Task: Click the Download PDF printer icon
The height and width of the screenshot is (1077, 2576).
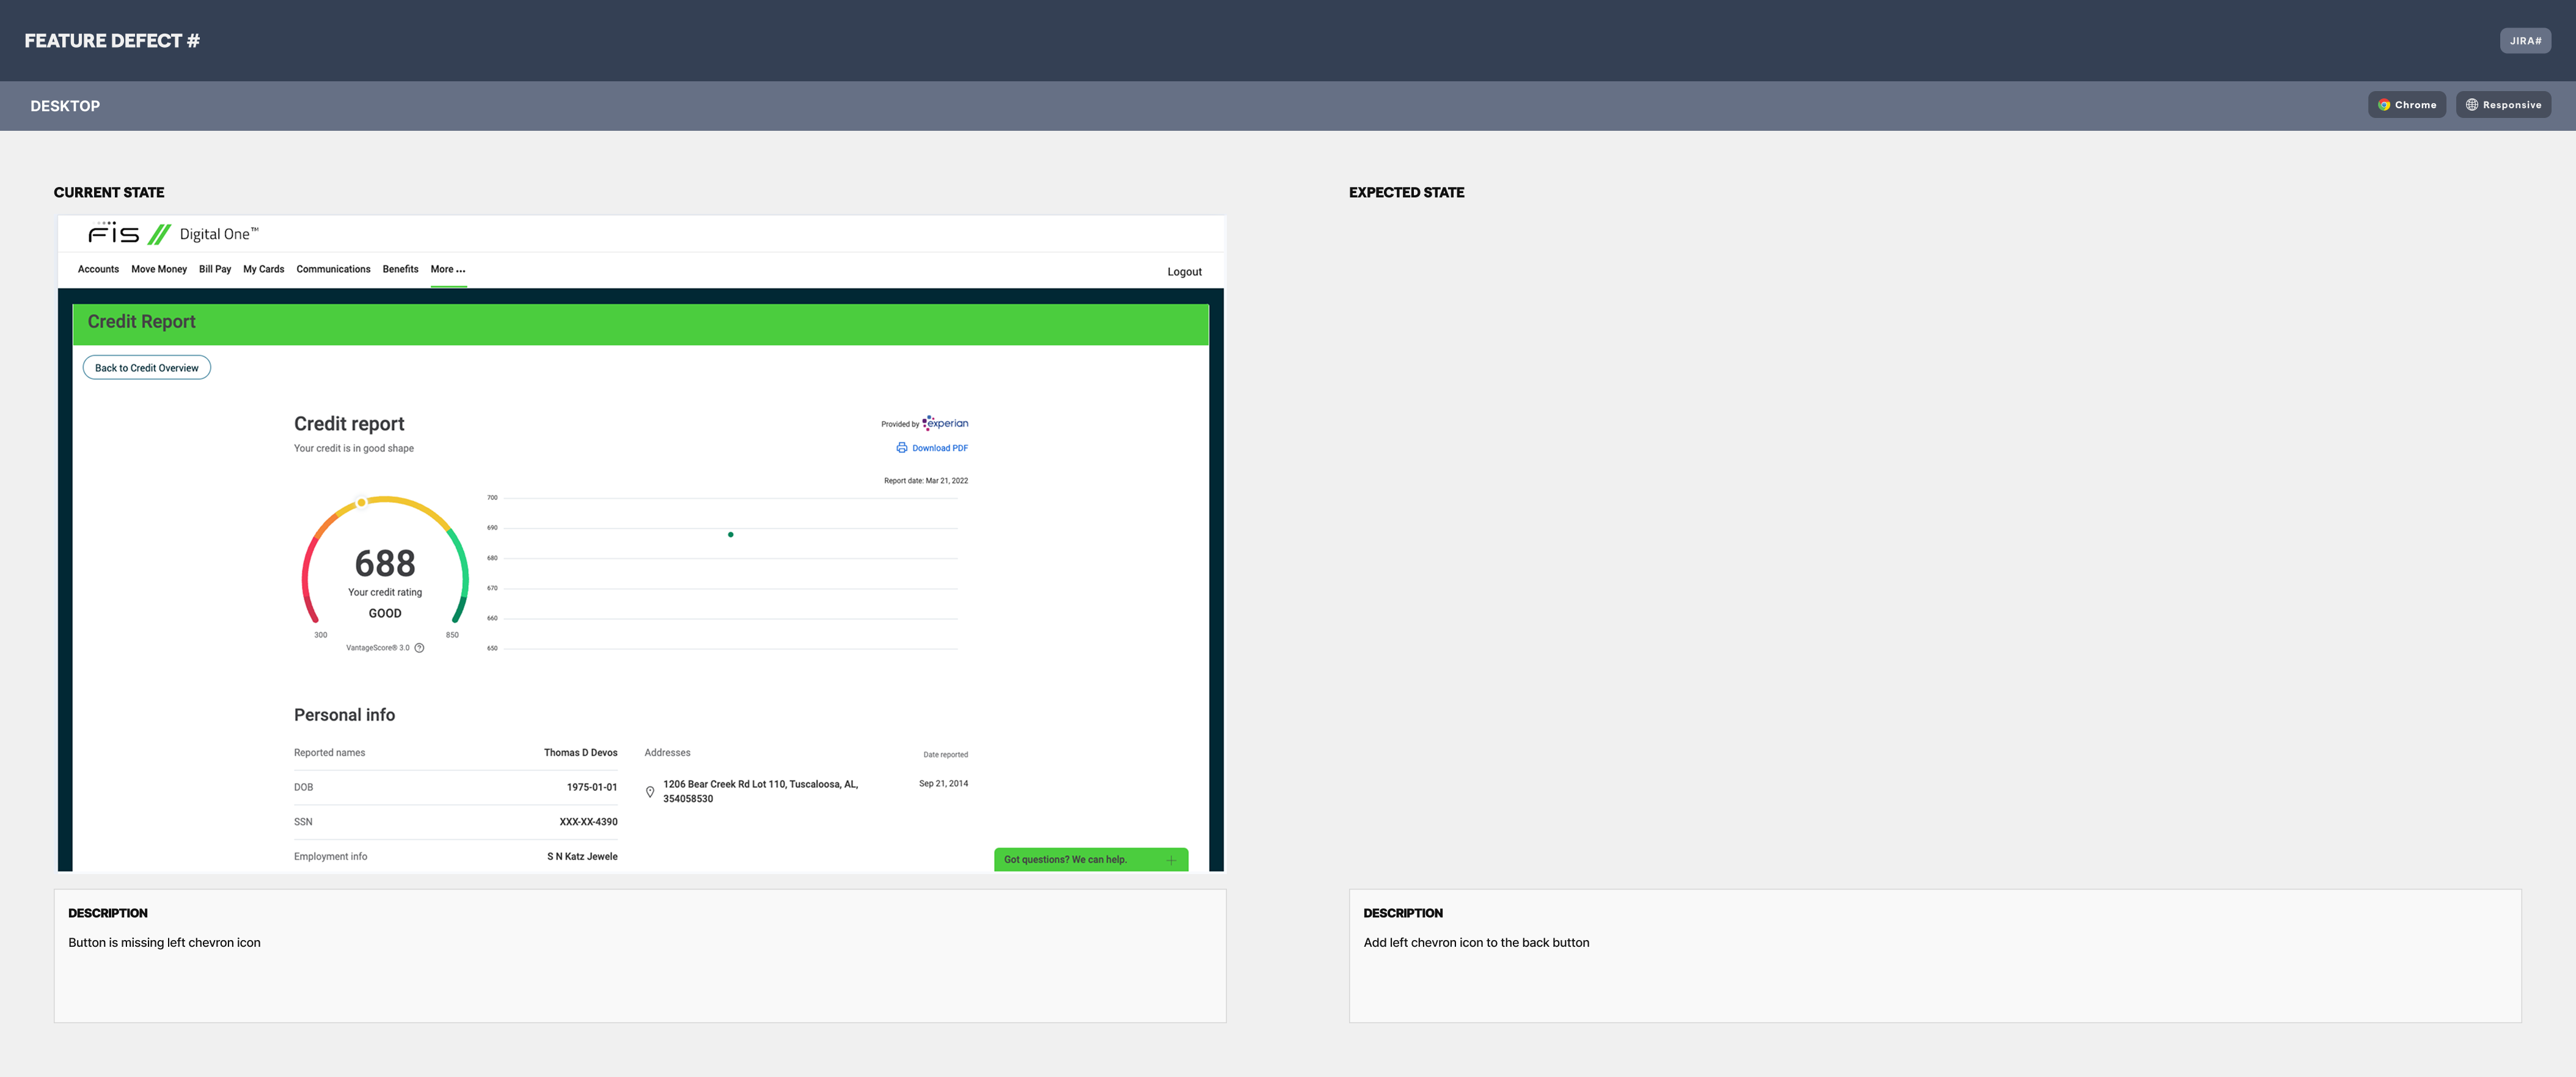Action: [901, 448]
